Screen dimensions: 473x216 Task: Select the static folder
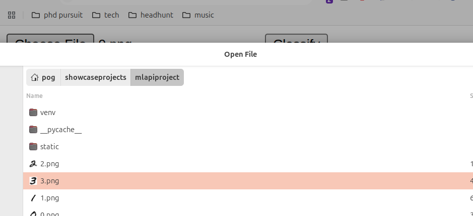[x=248, y=147]
